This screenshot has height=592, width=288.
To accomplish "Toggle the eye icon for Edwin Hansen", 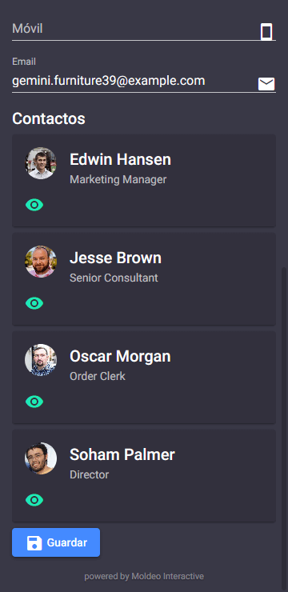I will pos(34,205).
